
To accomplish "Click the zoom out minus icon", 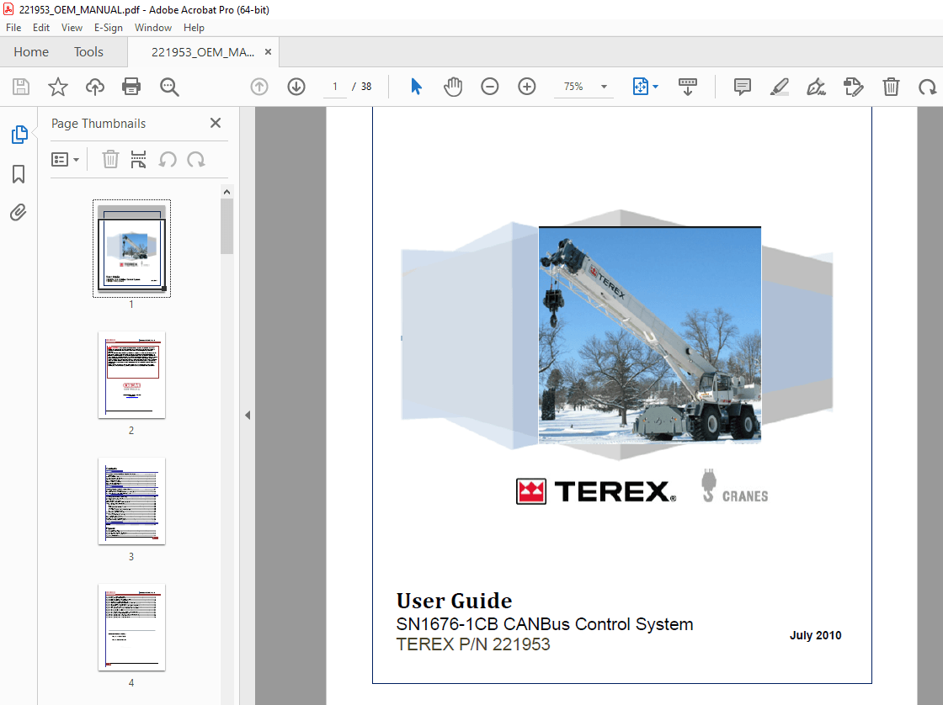I will pos(490,87).
